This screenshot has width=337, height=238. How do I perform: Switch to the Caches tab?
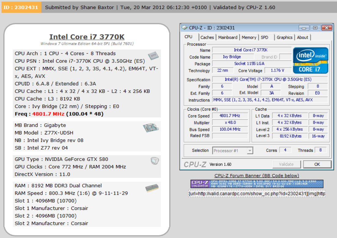[207, 37]
